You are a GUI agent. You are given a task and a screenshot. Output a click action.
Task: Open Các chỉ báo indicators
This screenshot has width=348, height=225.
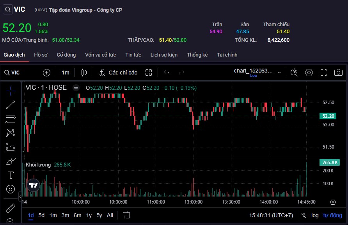(118, 73)
